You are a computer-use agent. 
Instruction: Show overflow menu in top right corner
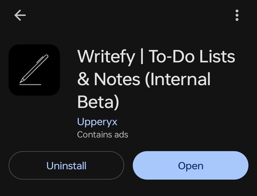(237, 15)
